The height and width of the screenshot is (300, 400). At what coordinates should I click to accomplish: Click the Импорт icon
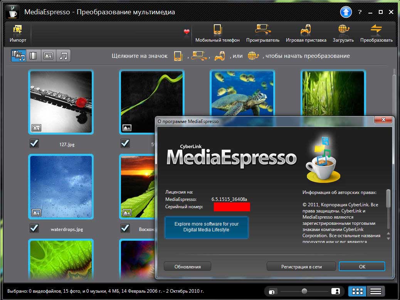coord(18,34)
